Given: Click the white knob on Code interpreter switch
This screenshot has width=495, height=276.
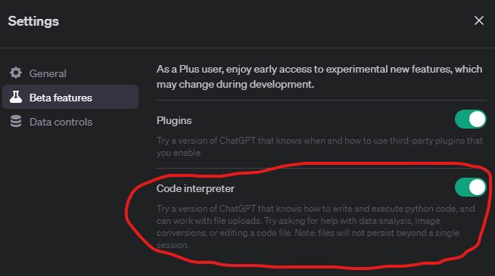Looking at the screenshot, I should coord(477,187).
